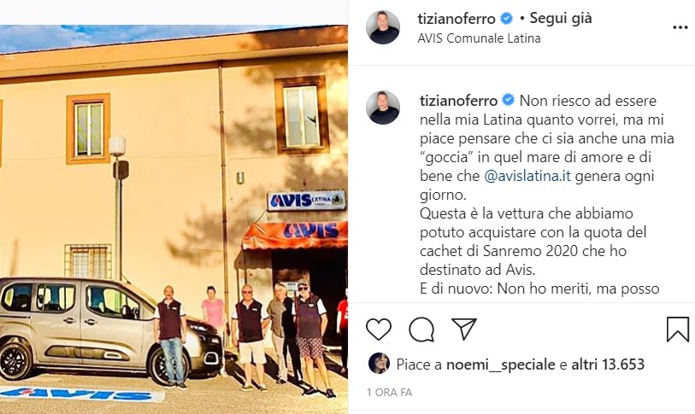Open the three-dot more options menu
The image size is (695, 414).
click(x=680, y=27)
